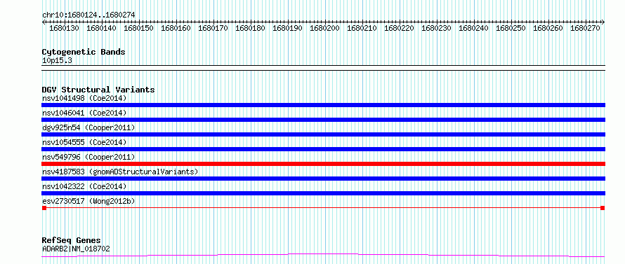Screen dimensions: 625x264
Task: Click ruler position 1680170
Action: [213, 29]
